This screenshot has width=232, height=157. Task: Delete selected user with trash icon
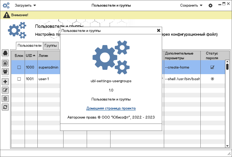click(5, 99)
